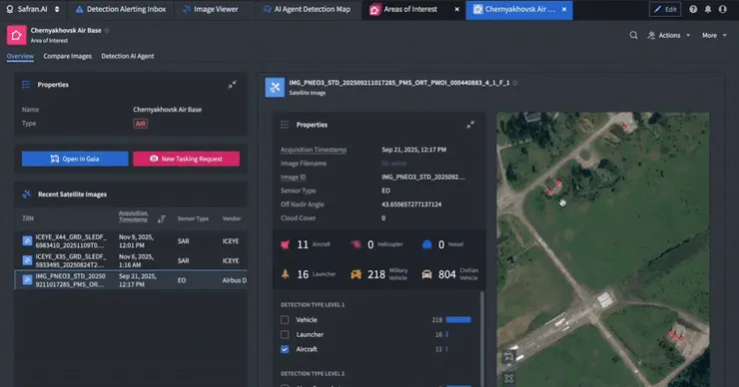Uncheck the Aircraft detection checkbox
The height and width of the screenshot is (387, 739).
coord(285,349)
